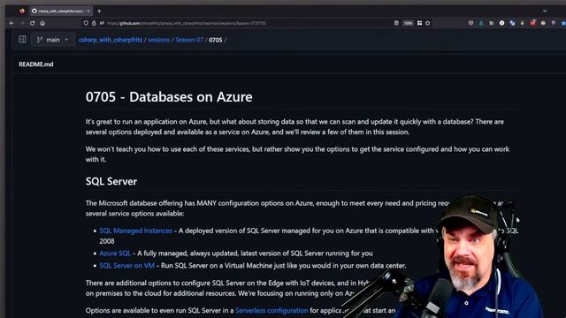The width and height of the screenshot is (566, 318).
Task: Open the SQL Managed Instances link
Action: pyautogui.click(x=135, y=231)
